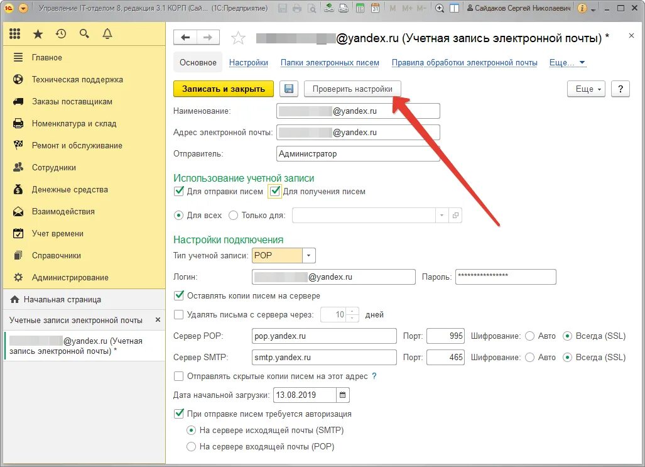Adjust the days spinner arrows

[352, 315]
